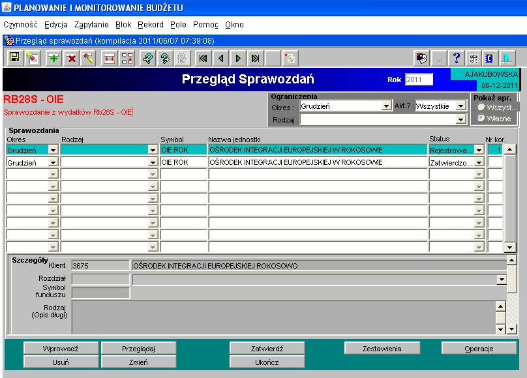527x378 pixels.
Task: Select the Własne radio button
Action: [x=481, y=118]
